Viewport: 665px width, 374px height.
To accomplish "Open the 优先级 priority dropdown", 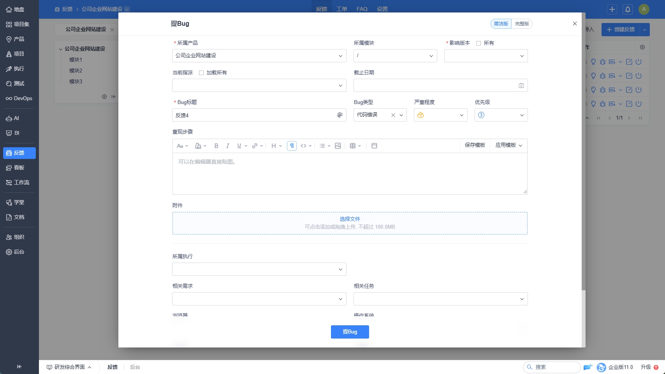I will [x=501, y=115].
